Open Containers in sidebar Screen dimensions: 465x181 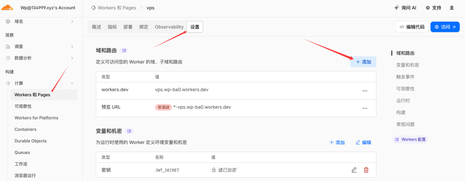[25, 129]
